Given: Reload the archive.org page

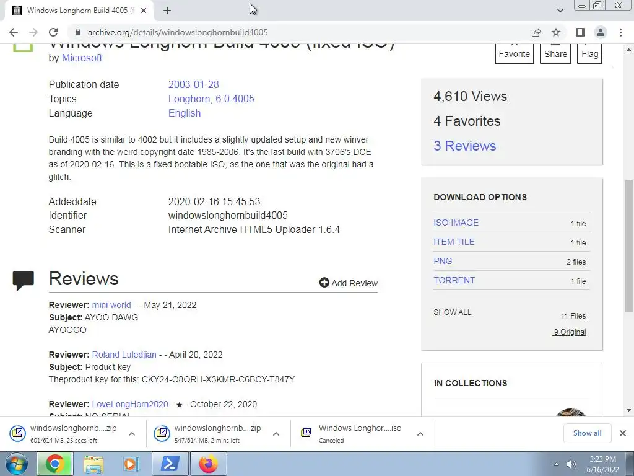Looking at the screenshot, I should coord(53,32).
